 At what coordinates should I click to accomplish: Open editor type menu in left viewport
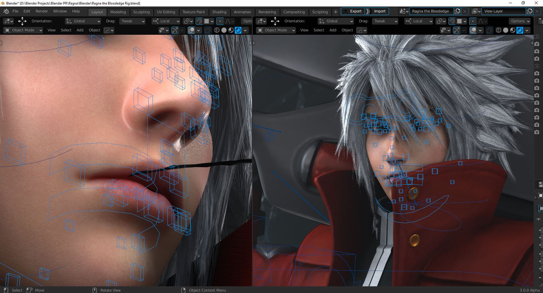click(8, 21)
